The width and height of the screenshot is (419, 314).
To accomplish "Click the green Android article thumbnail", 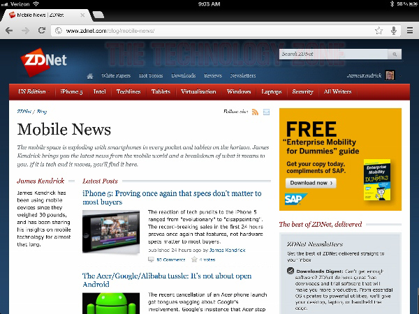I will pyautogui.click(x=111, y=304).
